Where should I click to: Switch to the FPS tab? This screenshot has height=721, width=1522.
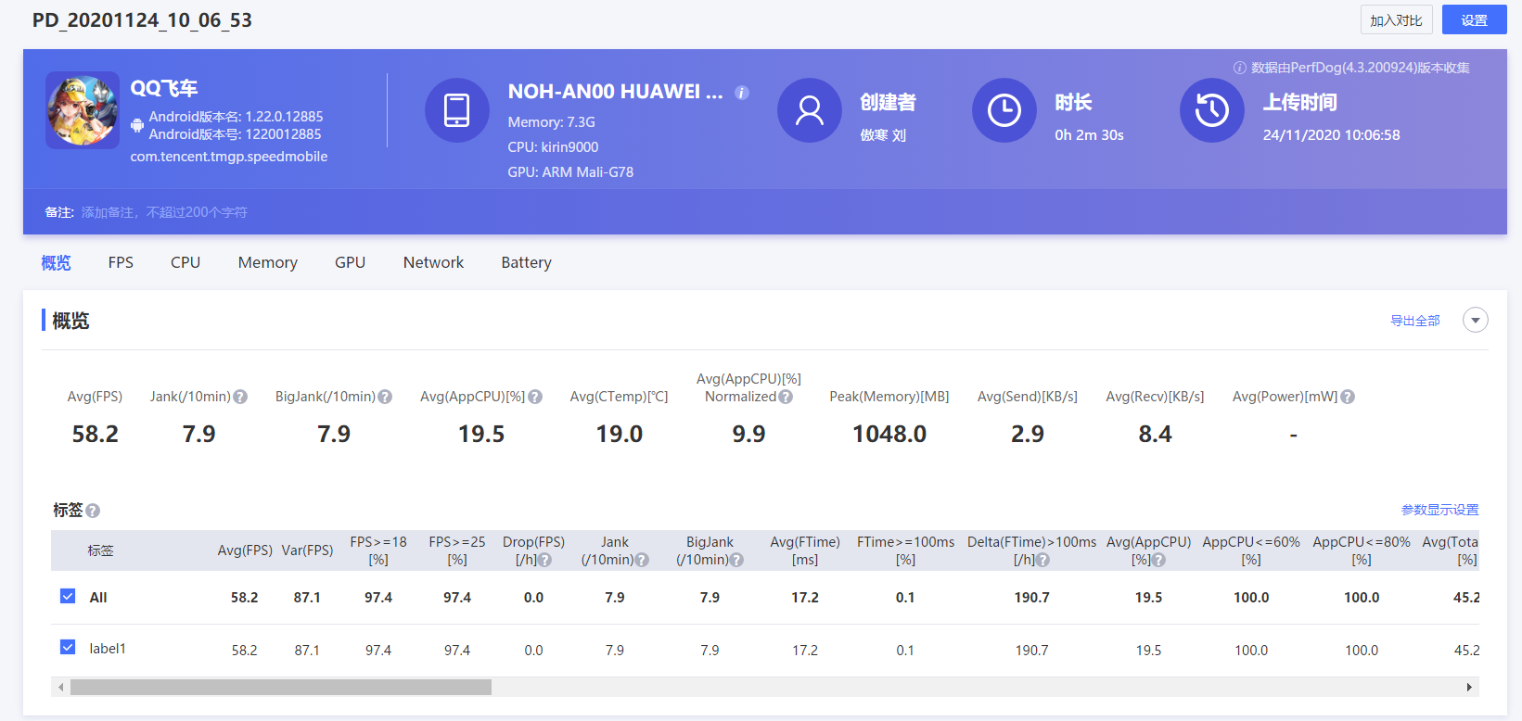pos(121,262)
